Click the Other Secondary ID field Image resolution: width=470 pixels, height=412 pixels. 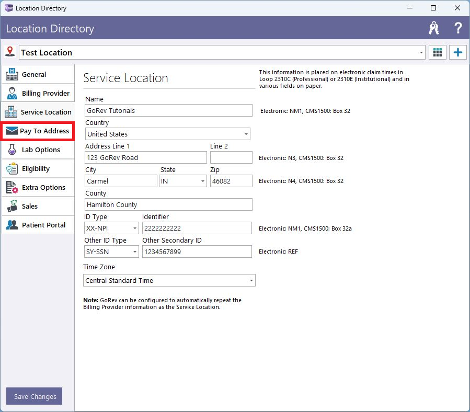197,251
